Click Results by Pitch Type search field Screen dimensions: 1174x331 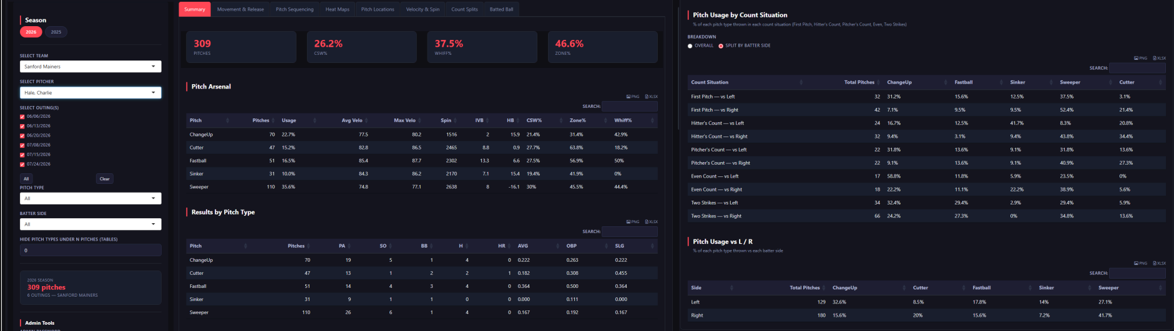tap(630, 232)
